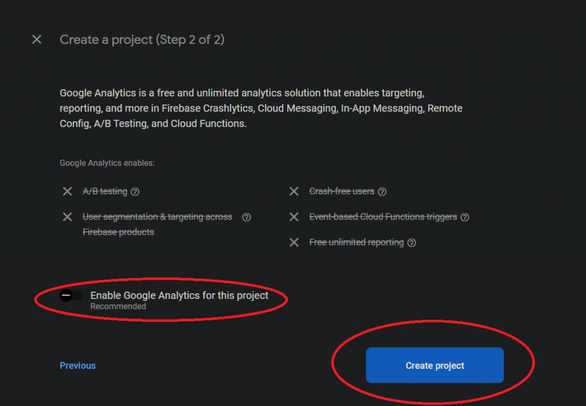Click X mark beside Free unlimited reporting
This screenshot has width=586, height=406.
coord(294,242)
